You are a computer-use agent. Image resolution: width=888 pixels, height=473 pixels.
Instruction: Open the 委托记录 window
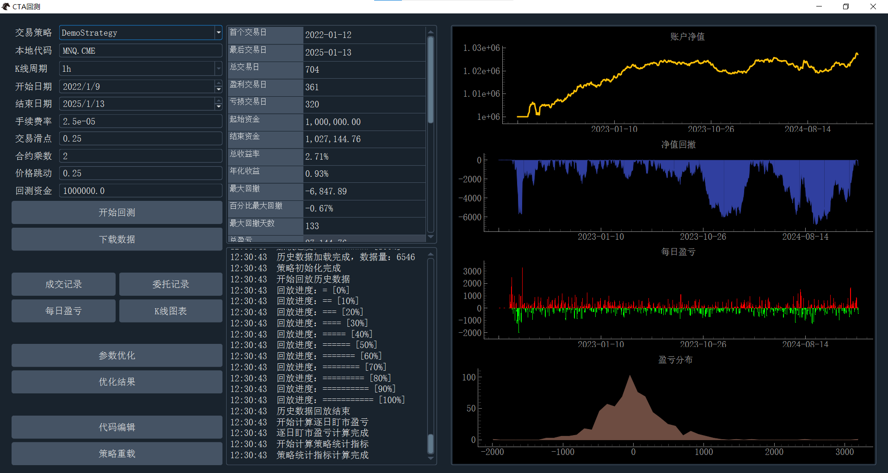click(x=171, y=284)
